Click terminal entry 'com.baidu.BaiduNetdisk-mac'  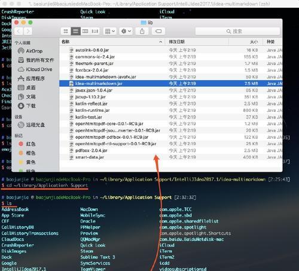[x=191, y=239]
